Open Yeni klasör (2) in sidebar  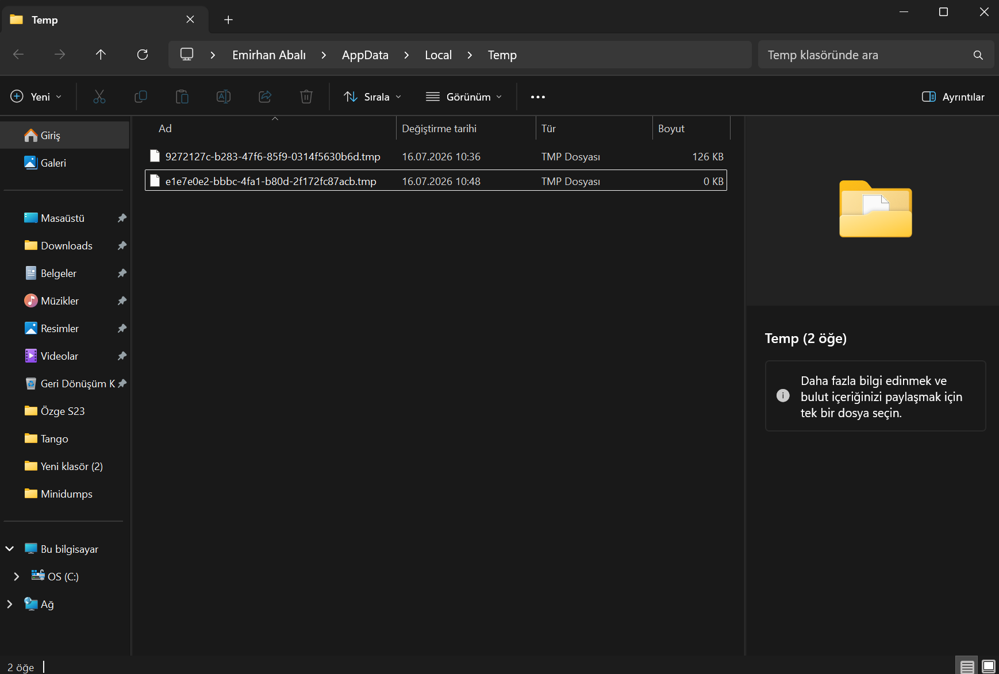pyautogui.click(x=72, y=467)
